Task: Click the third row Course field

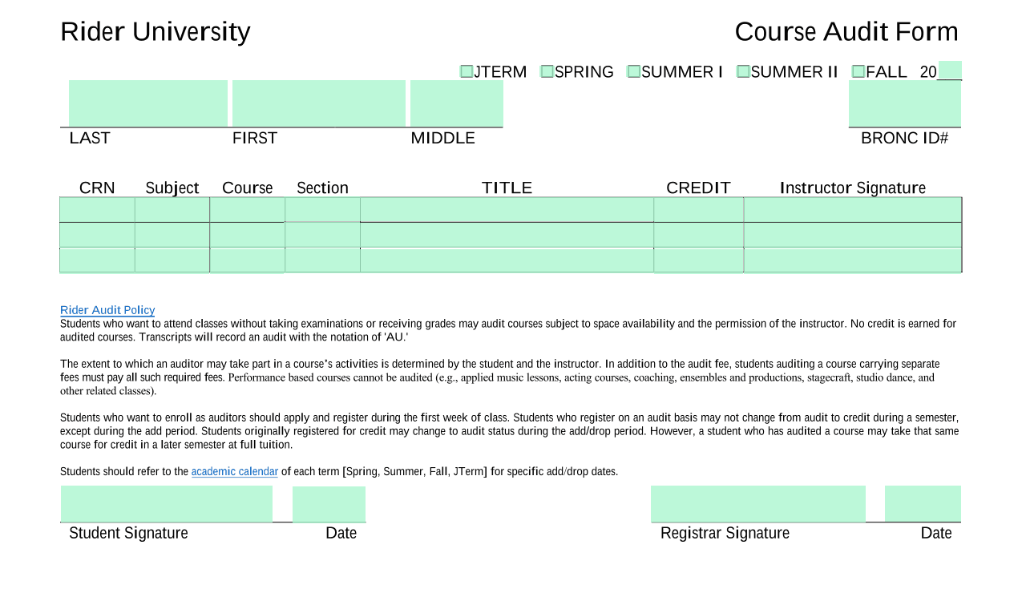Action: tap(248, 260)
